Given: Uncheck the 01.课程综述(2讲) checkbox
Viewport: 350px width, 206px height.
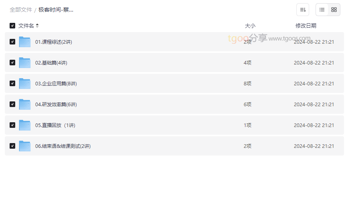Looking at the screenshot, I should click(12, 42).
